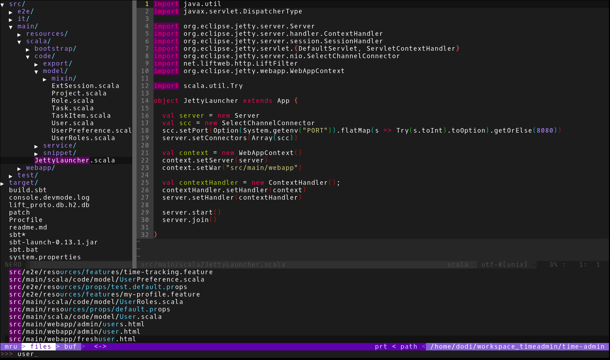Expand the mixin/ folder arrow
The height and width of the screenshot is (360, 610).
tap(45, 79)
